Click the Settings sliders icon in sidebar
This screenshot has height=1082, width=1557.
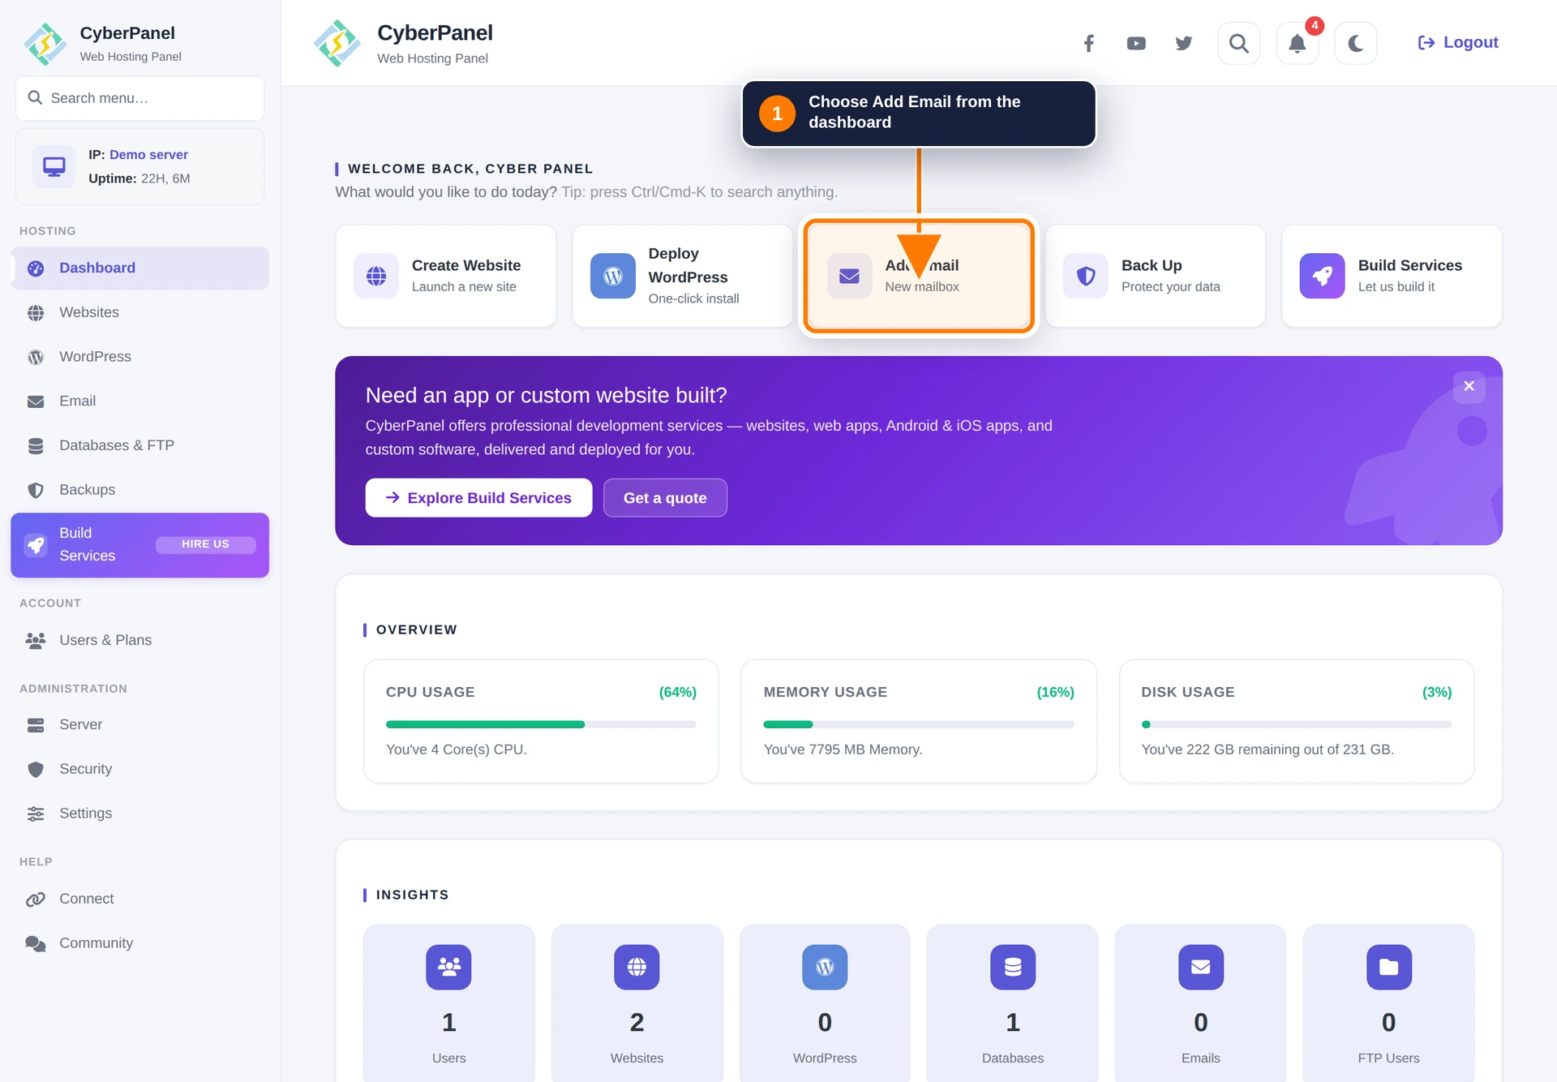click(36, 814)
